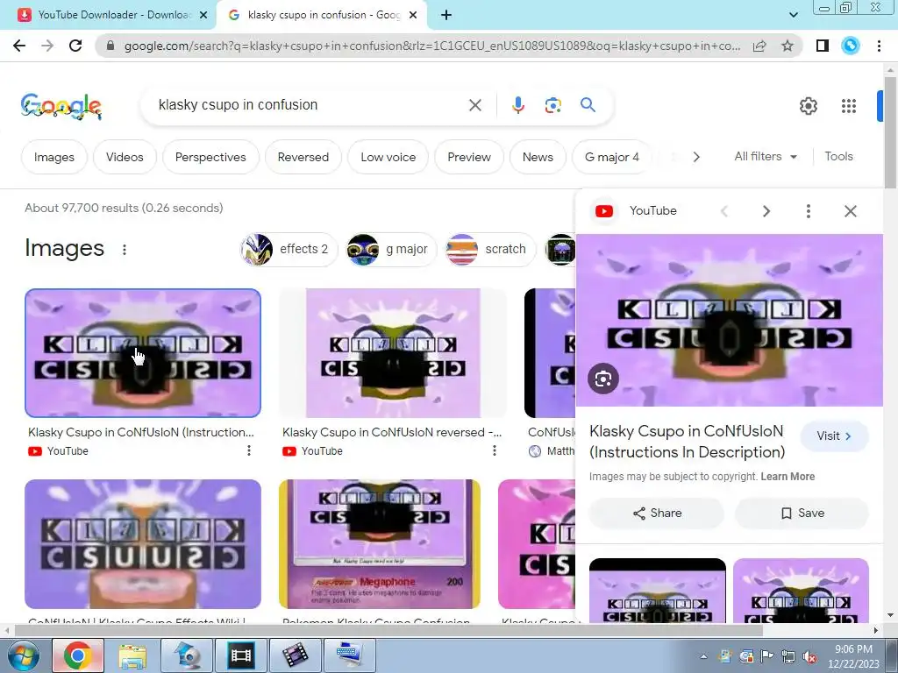Refine images with the g major chip

coord(392,250)
